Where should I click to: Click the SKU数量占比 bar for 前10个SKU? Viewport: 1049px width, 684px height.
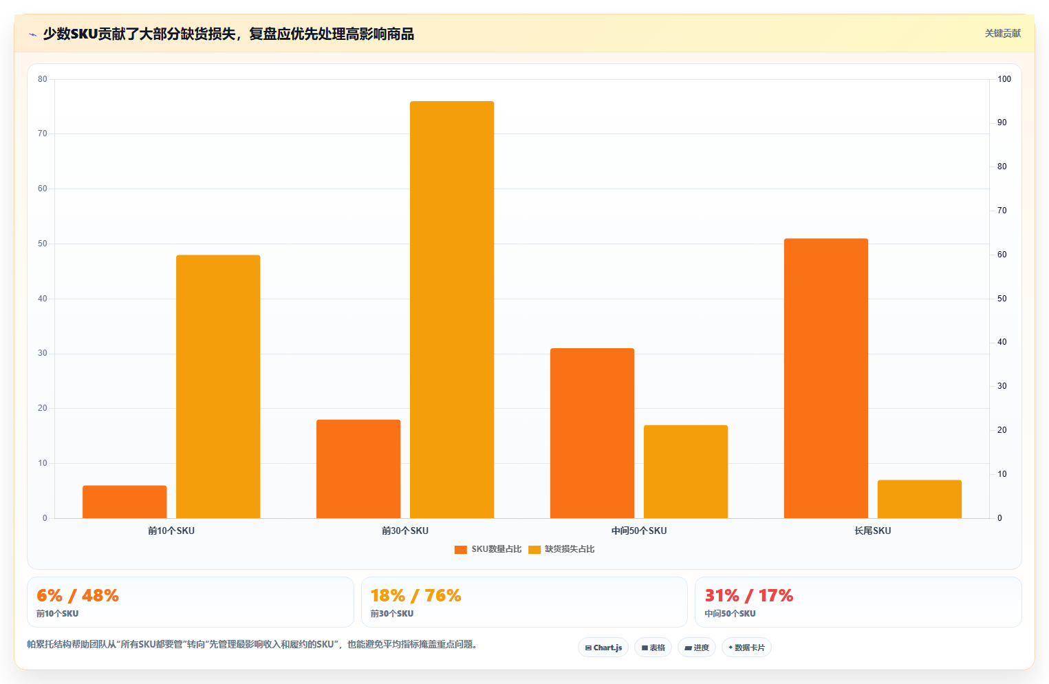[x=125, y=502]
